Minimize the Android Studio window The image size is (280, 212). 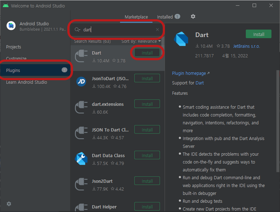[x=238, y=6]
